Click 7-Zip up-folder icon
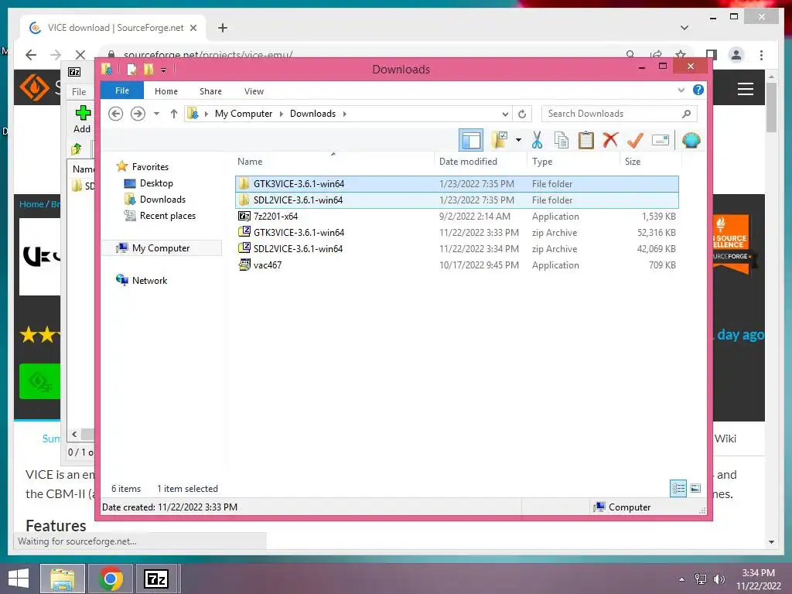The image size is (792, 594). point(77,149)
